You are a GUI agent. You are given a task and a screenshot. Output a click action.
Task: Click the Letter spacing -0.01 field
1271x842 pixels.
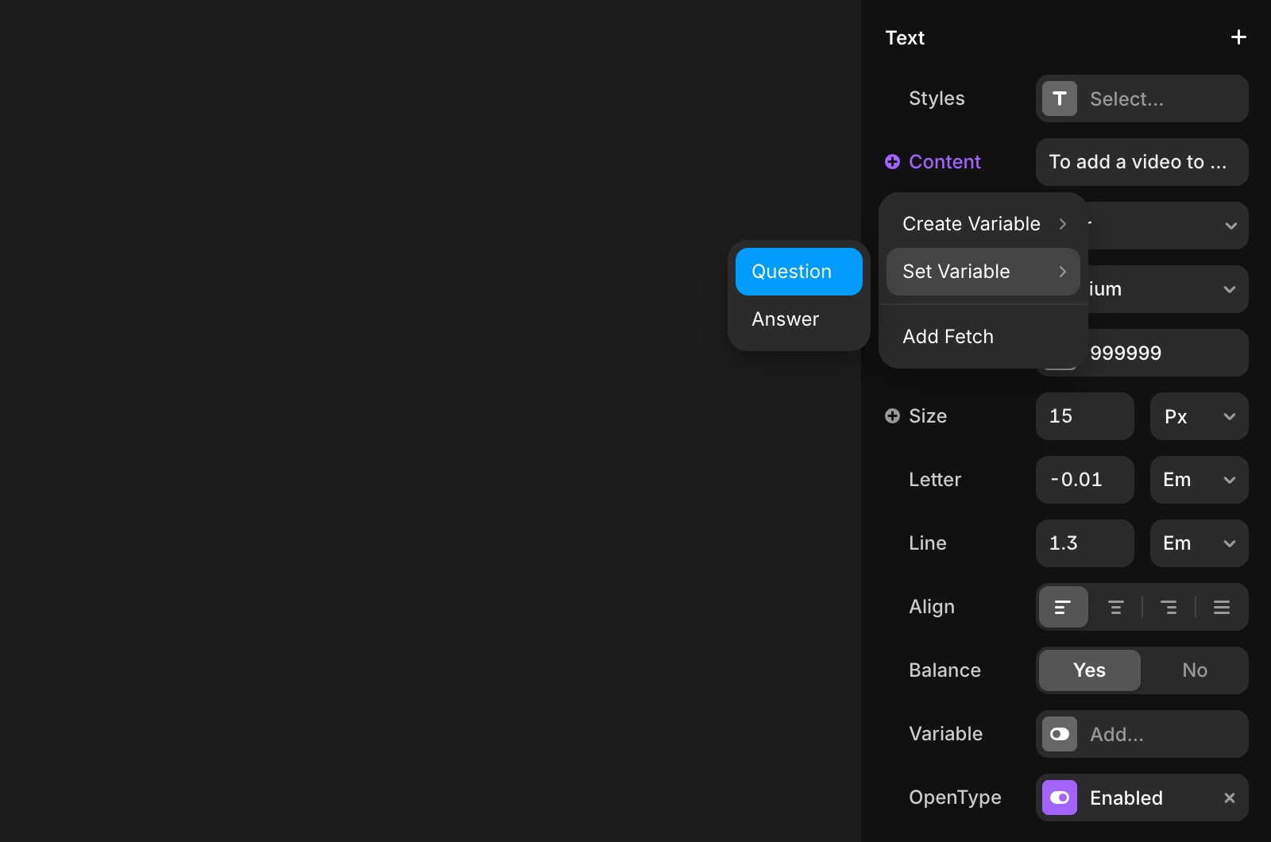click(1085, 480)
